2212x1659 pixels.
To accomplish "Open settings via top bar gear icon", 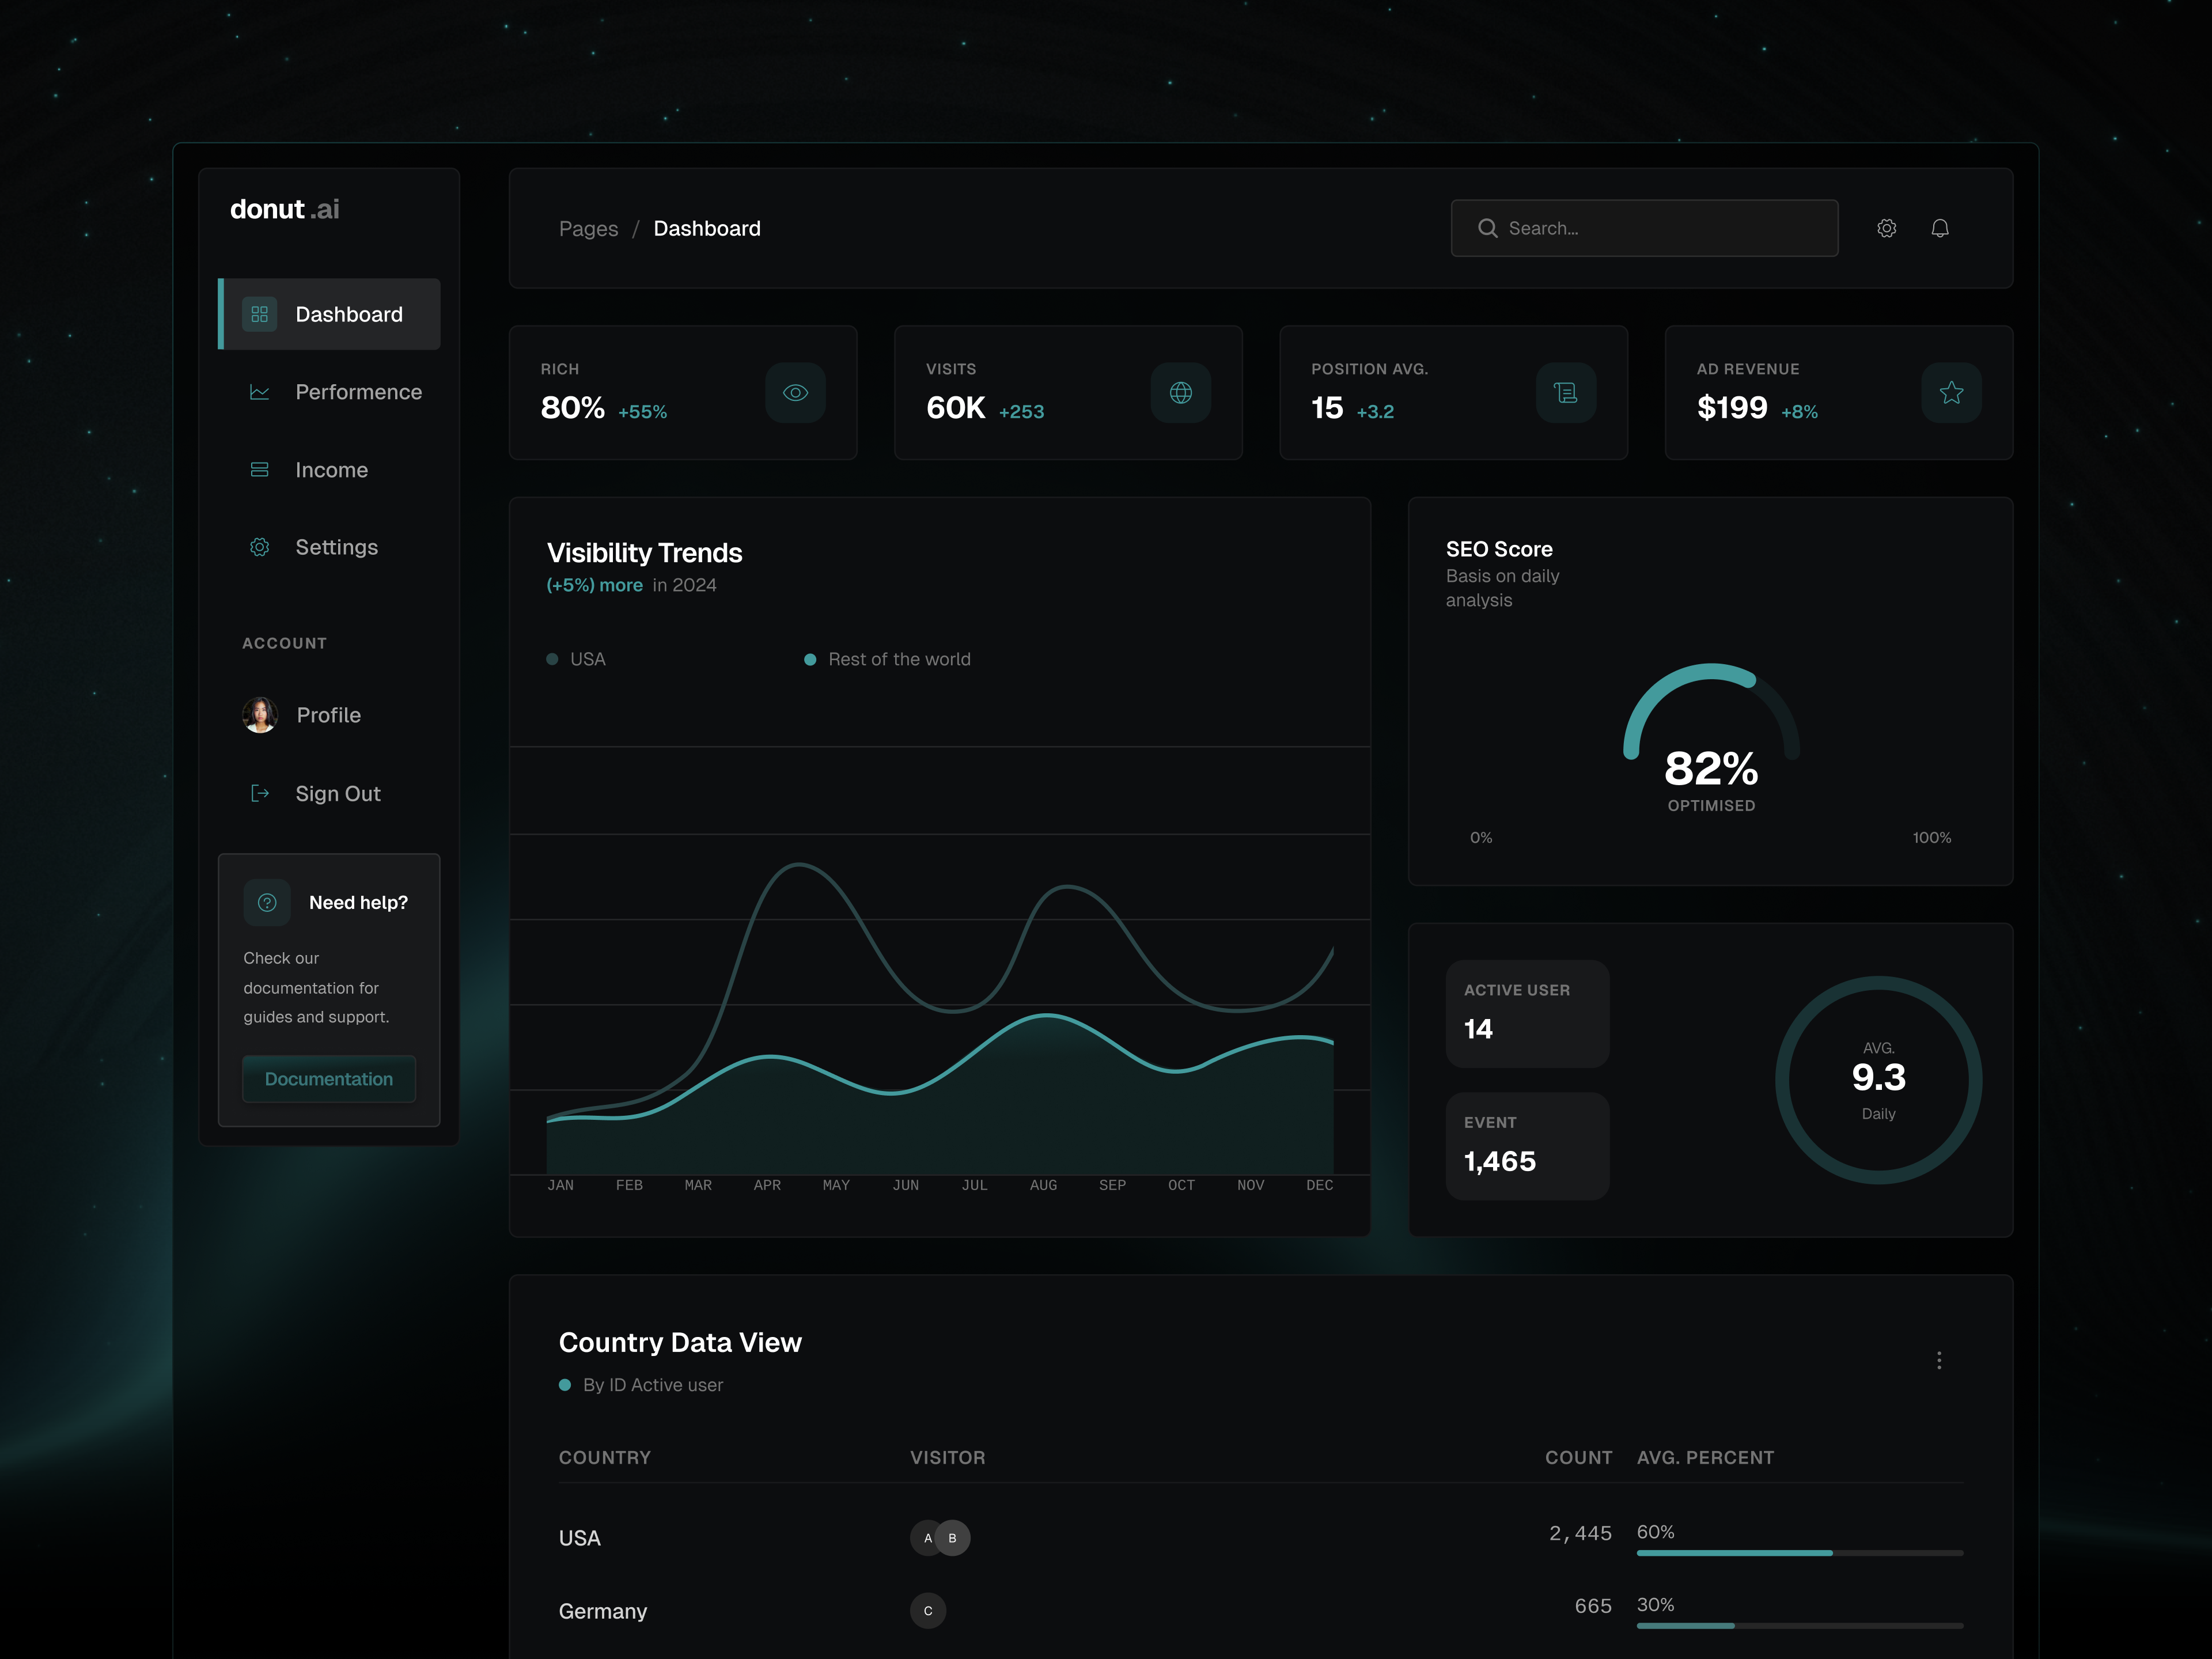I will point(1887,228).
